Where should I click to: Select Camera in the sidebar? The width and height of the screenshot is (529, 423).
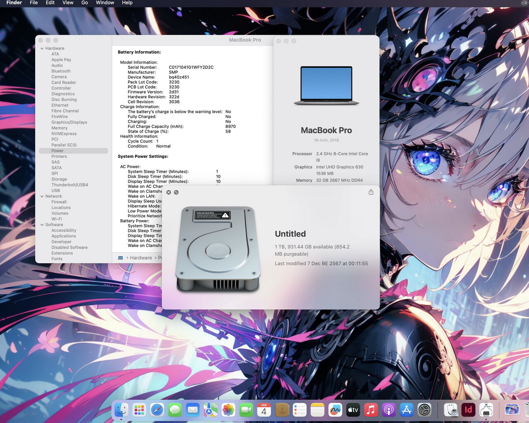[59, 77]
